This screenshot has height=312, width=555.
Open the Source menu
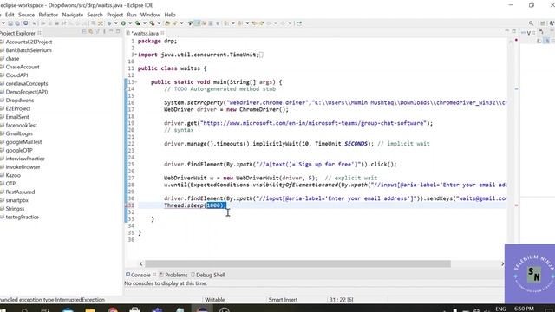coord(26,15)
